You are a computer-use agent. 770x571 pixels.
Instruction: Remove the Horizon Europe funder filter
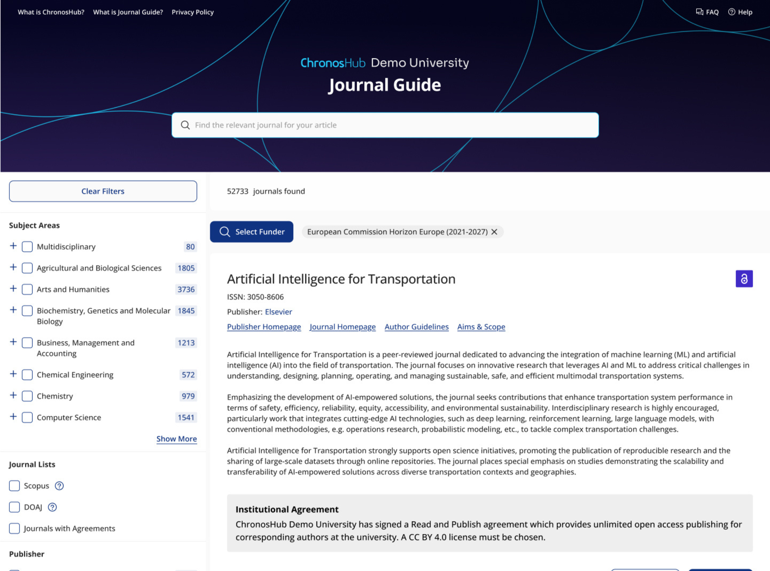pyautogui.click(x=494, y=232)
